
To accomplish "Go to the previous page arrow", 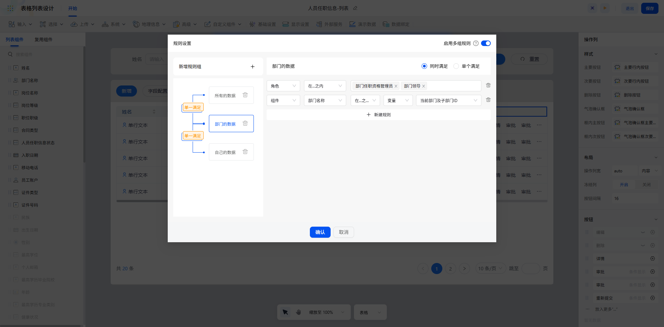I will click(x=423, y=269).
